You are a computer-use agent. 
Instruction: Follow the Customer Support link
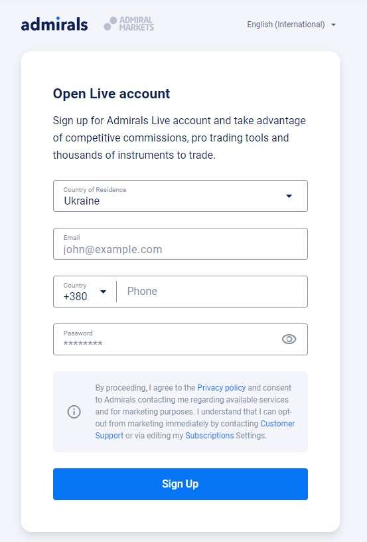point(195,430)
